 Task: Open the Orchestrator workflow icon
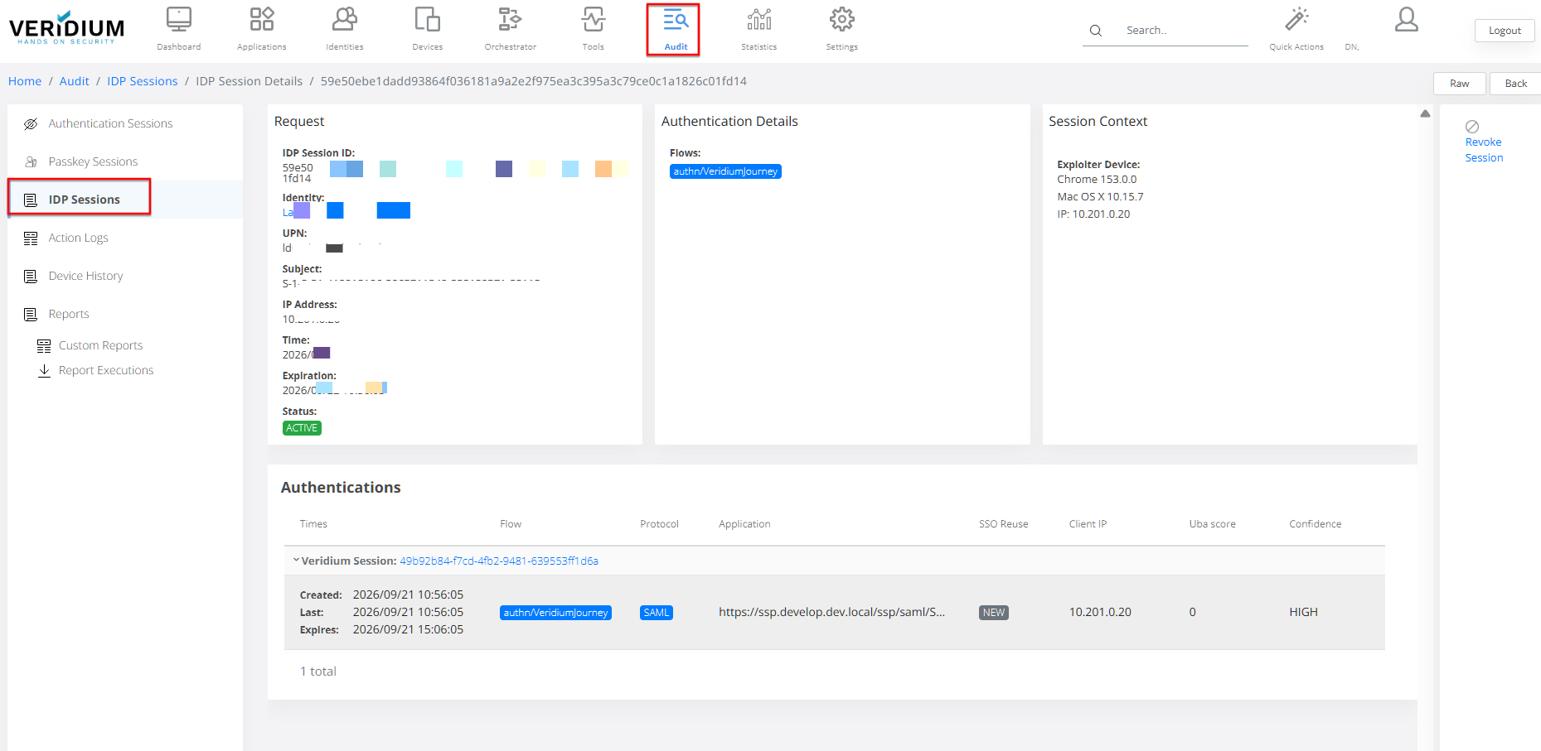click(x=511, y=19)
